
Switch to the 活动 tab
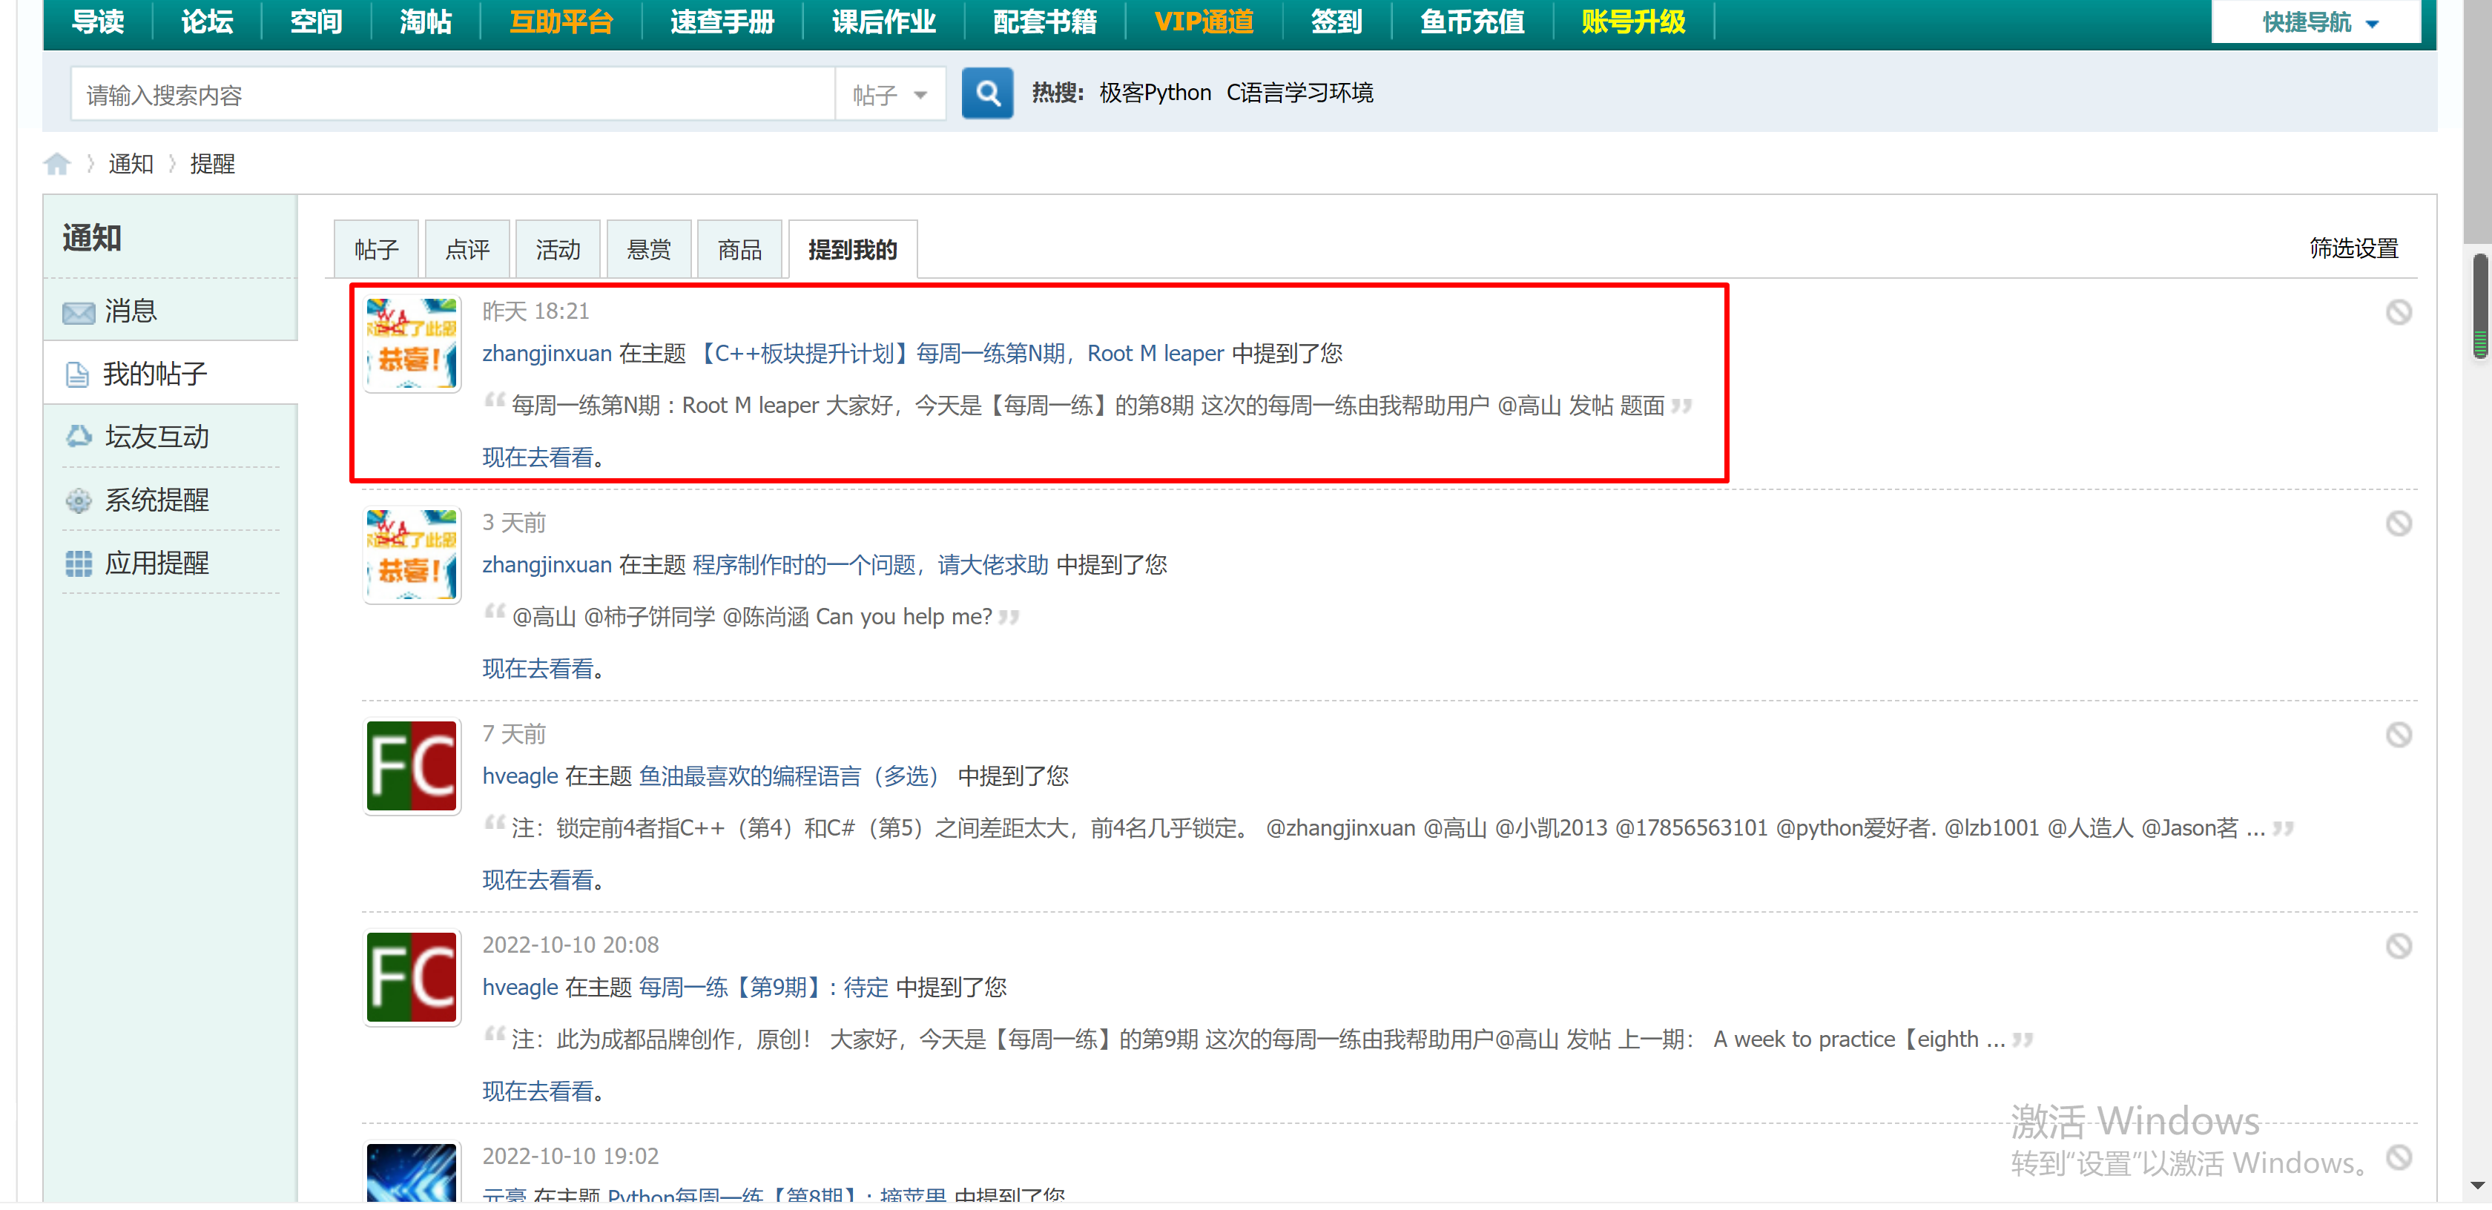tap(558, 250)
